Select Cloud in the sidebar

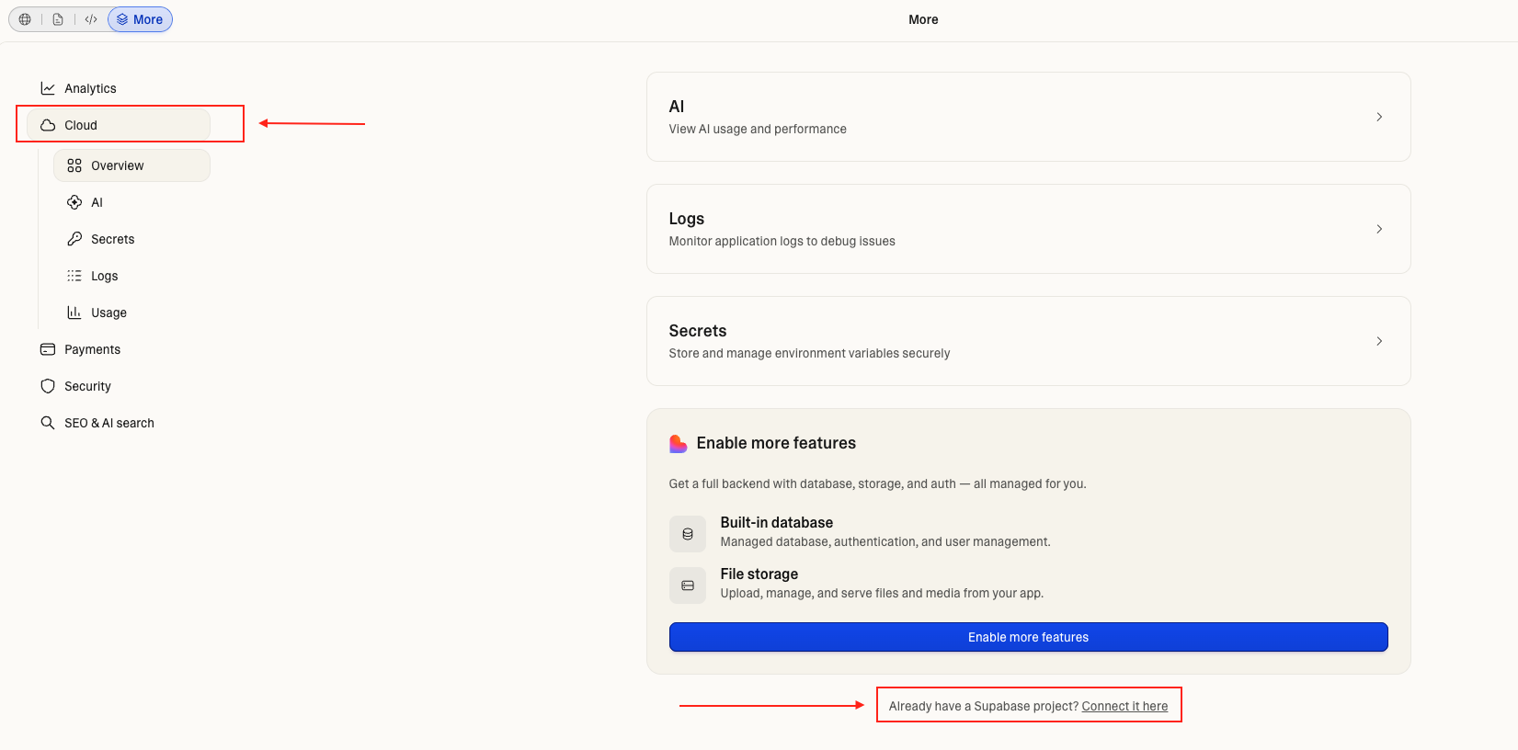click(119, 125)
